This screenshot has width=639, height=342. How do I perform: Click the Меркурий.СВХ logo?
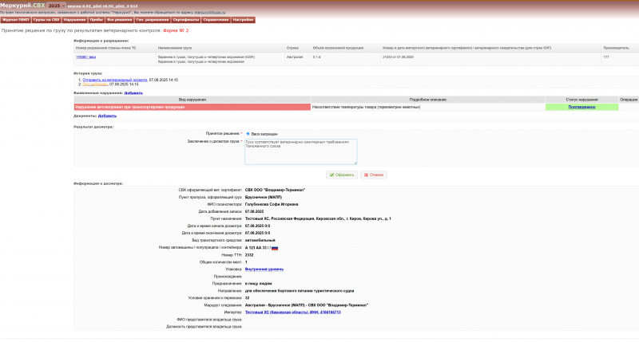point(22,6)
